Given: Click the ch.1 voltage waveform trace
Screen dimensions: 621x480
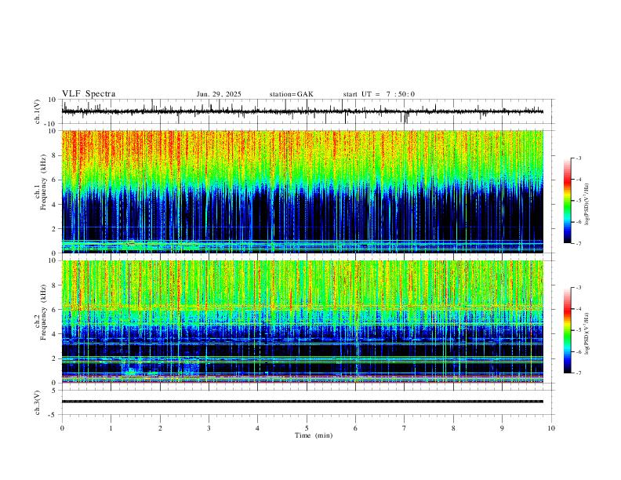Looking at the screenshot, I should pyautogui.click(x=302, y=111).
